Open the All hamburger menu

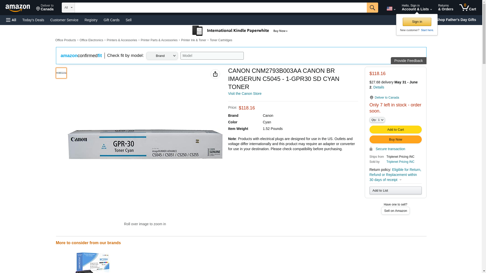tap(11, 20)
